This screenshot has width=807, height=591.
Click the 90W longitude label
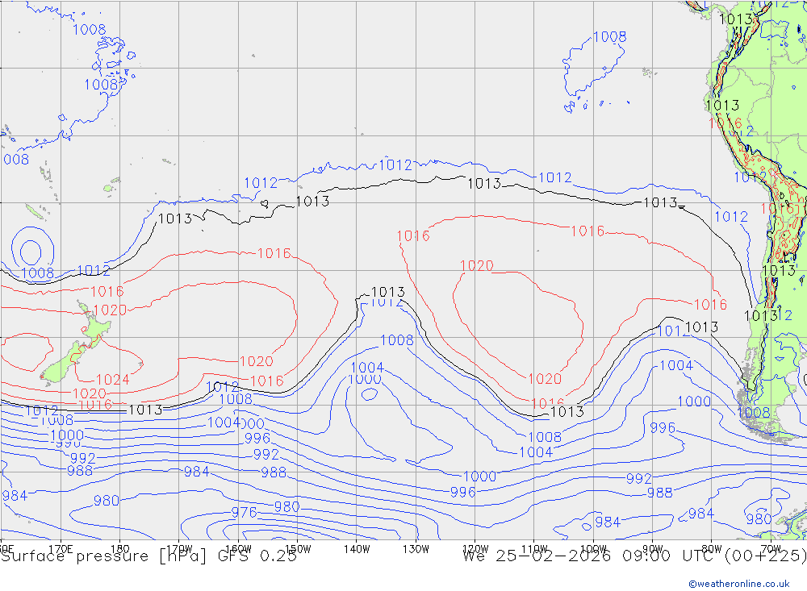coord(653,549)
